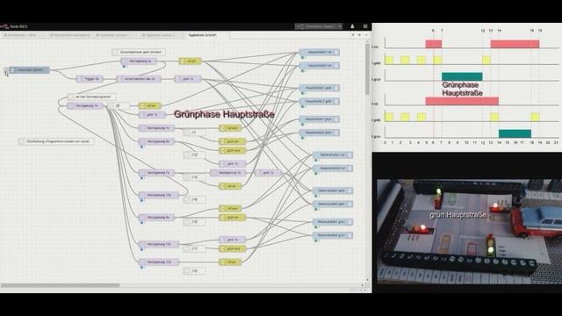Click the horizontal scrollbar thumb of the flow canvas
562x316 pixels.
click(60, 285)
